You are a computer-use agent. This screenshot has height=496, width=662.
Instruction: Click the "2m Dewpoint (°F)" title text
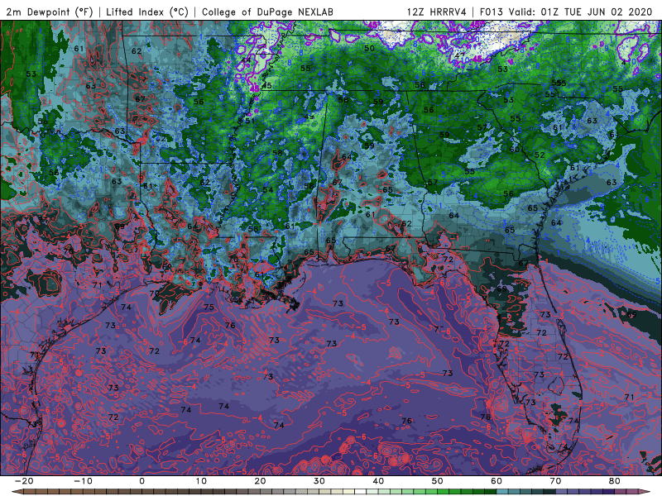point(50,12)
